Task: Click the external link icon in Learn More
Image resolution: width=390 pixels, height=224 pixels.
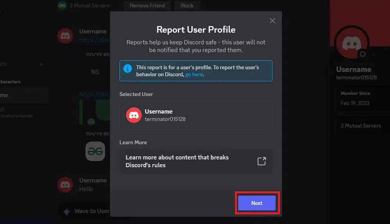Action: 262,161
